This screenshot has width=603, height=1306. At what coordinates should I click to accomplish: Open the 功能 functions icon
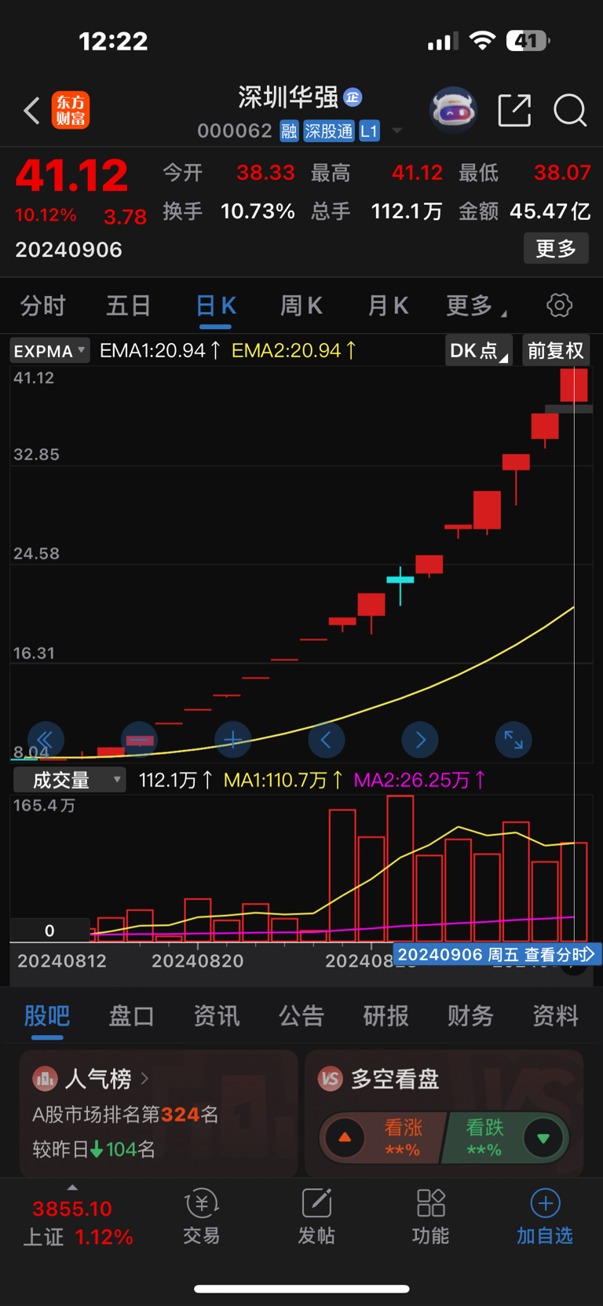pyautogui.click(x=431, y=1204)
